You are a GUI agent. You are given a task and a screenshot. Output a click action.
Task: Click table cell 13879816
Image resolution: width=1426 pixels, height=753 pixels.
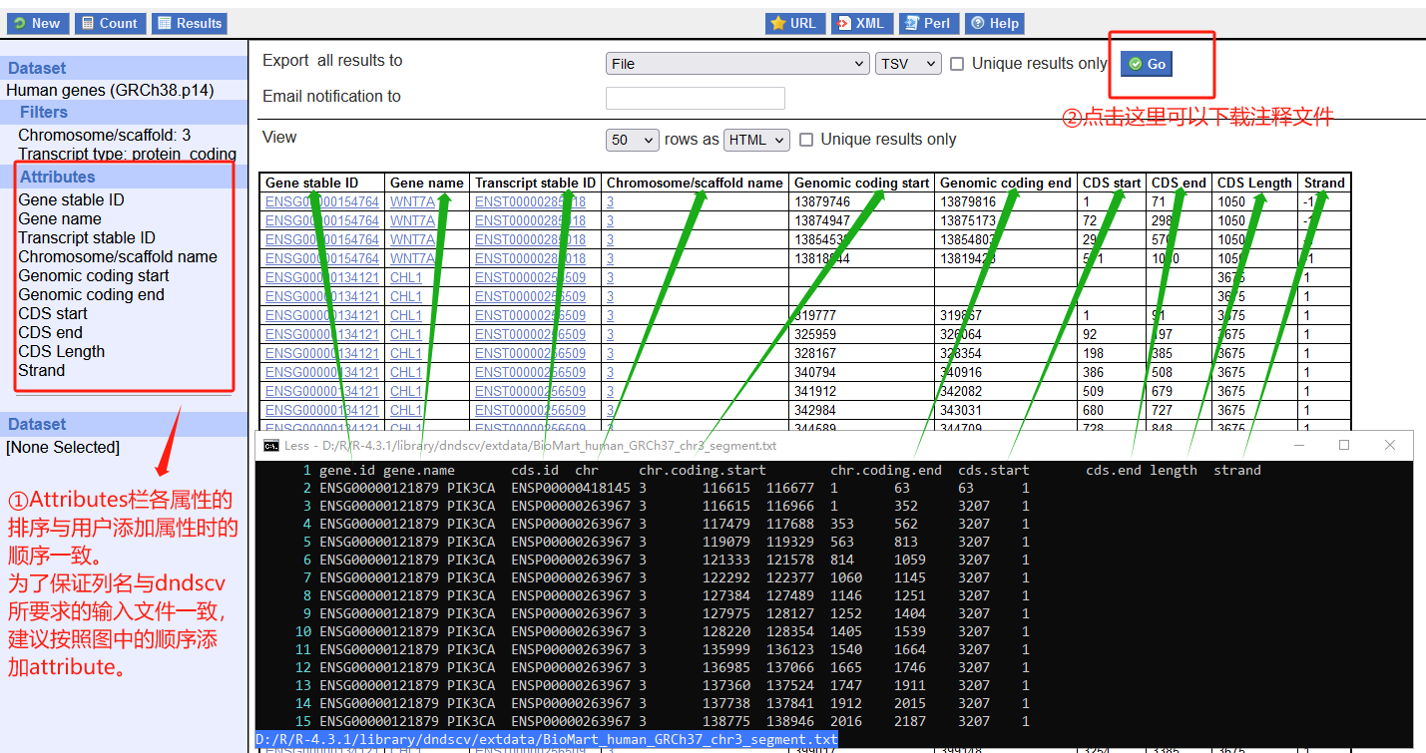969,201
